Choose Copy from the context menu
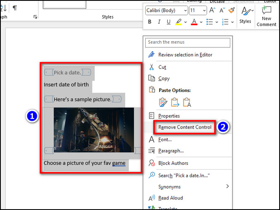The image size is (280, 210). click(188, 79)
